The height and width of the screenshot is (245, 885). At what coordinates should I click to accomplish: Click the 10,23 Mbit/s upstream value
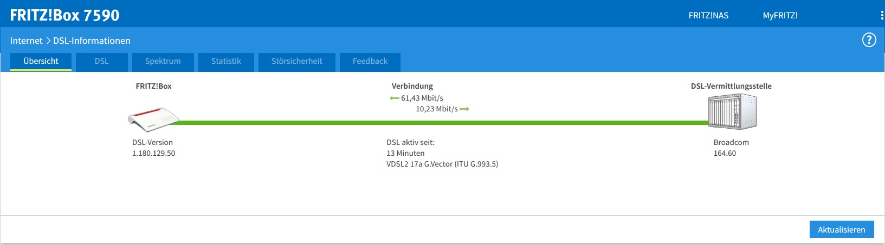[x=437, y=109]
